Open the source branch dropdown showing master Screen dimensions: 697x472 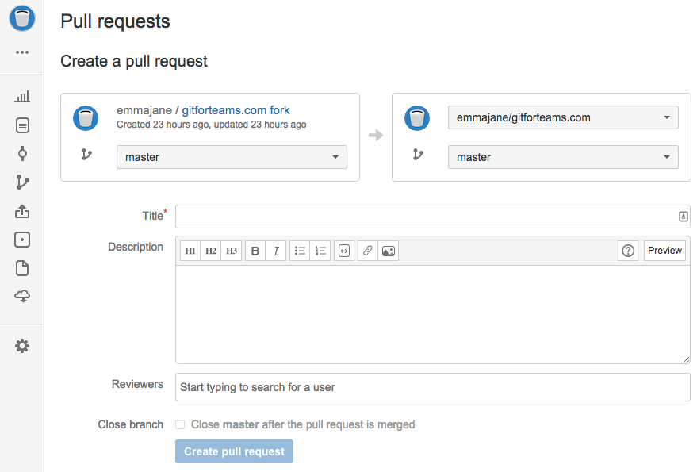[232, 157]
